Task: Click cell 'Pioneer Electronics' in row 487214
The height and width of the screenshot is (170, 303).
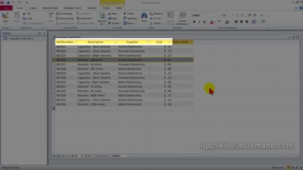Action: pyautogui.click(x=132, y=51)
